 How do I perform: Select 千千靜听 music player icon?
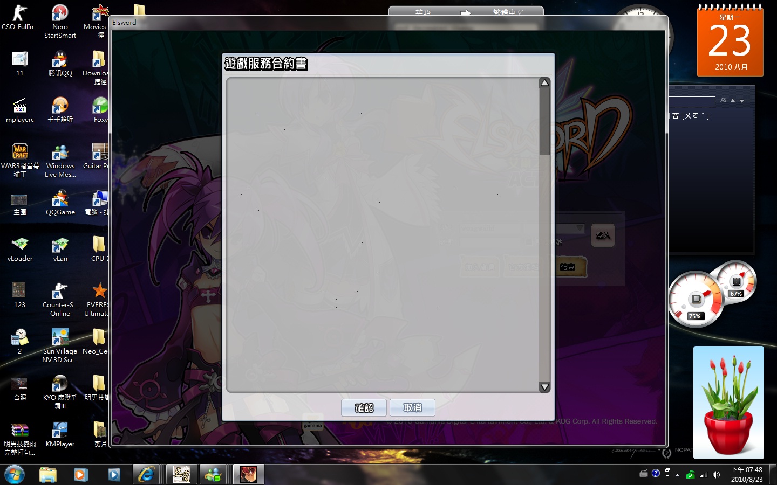60,110
